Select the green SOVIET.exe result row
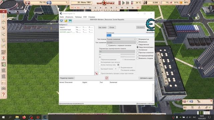 tap(77, 32)
